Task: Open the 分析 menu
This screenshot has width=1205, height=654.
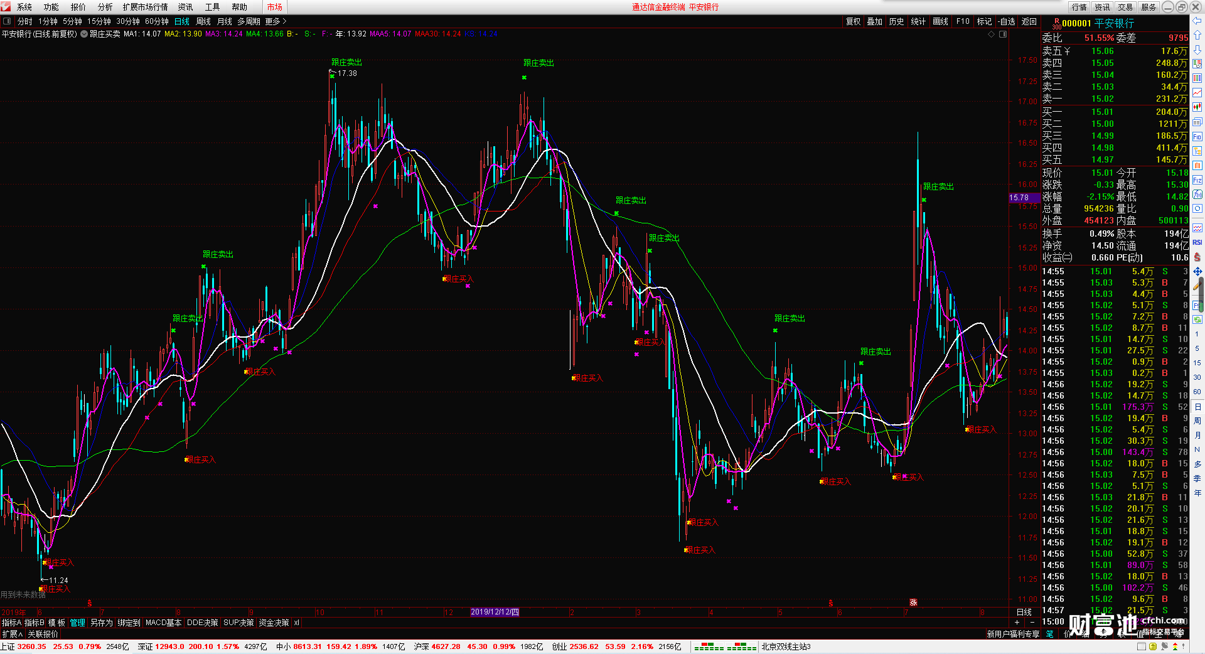Action: pyautogui.click(x=105, y=7)
